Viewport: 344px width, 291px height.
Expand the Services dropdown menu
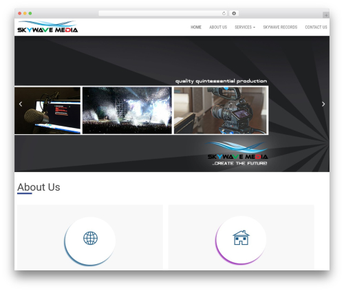coord(245,28)
